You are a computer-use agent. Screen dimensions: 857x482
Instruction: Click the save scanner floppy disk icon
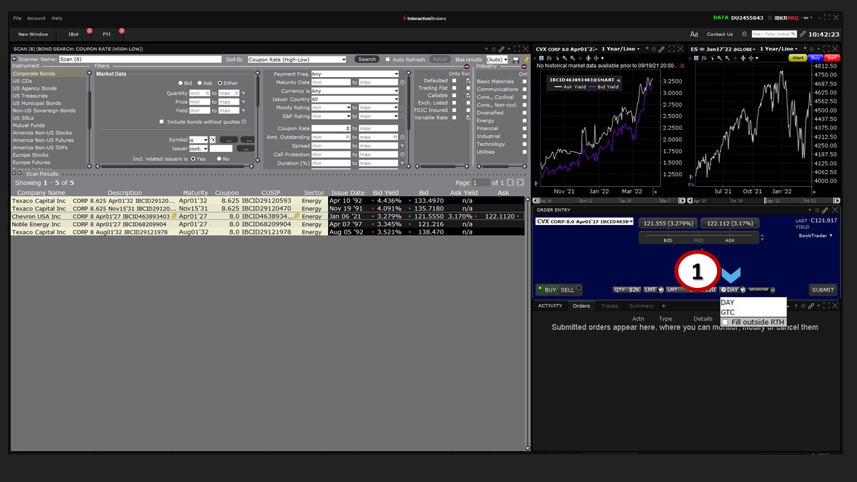click(x=516, y=60)
